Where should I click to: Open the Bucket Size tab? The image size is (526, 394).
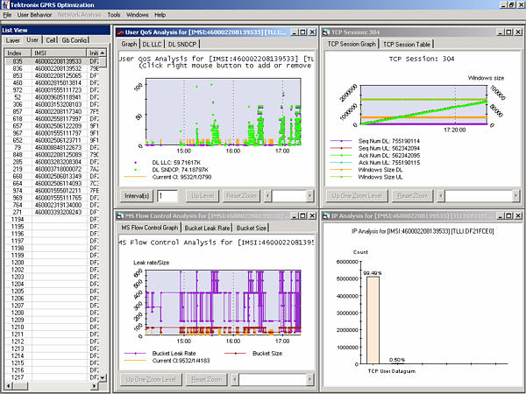click(252, 229)
